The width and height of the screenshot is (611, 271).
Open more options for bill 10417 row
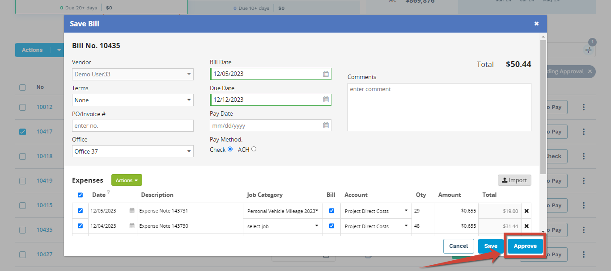584,132
